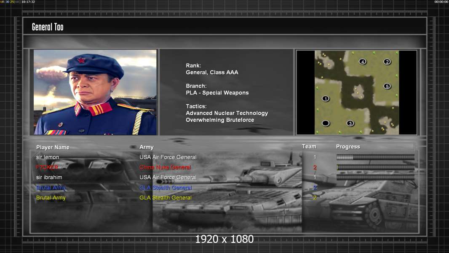Click the blue Brutal Army player name
This screenshot has height=253, width=449.
point(51,188)
